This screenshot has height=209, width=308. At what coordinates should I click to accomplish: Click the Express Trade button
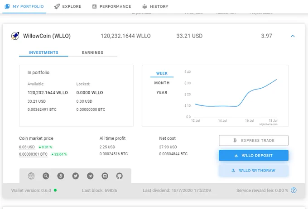click(254, 140)
